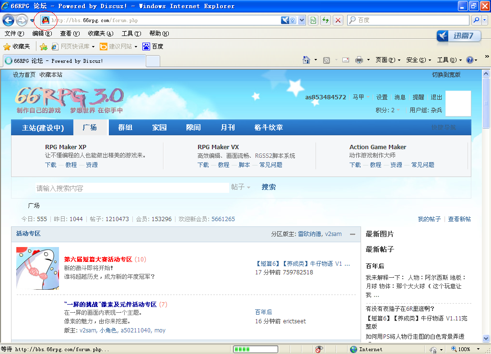Click the 查看新帖 link
The image size is (491, 354).
coord(459,219)
